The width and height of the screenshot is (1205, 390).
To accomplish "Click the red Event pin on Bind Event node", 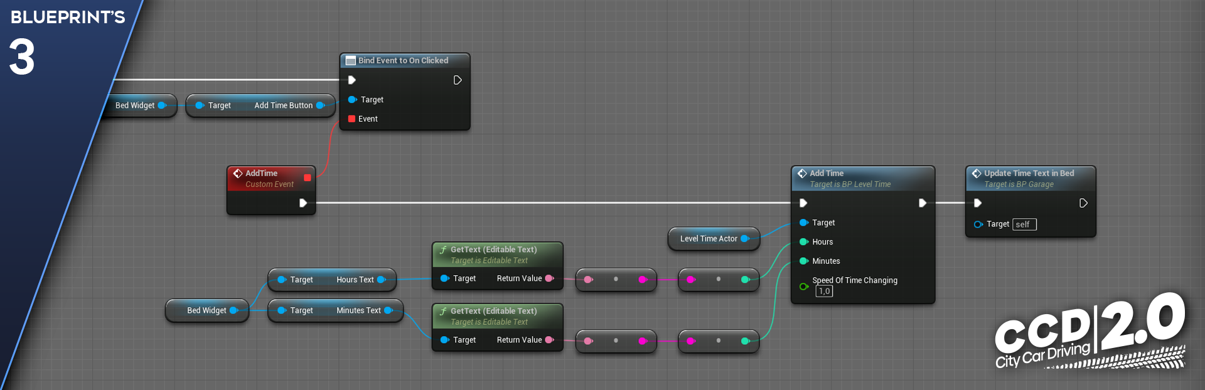I will [x=351, y=119].
